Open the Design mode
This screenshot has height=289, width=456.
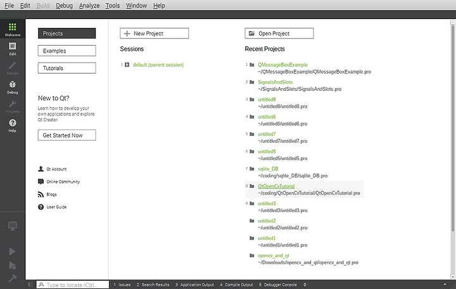pos(13,68)
